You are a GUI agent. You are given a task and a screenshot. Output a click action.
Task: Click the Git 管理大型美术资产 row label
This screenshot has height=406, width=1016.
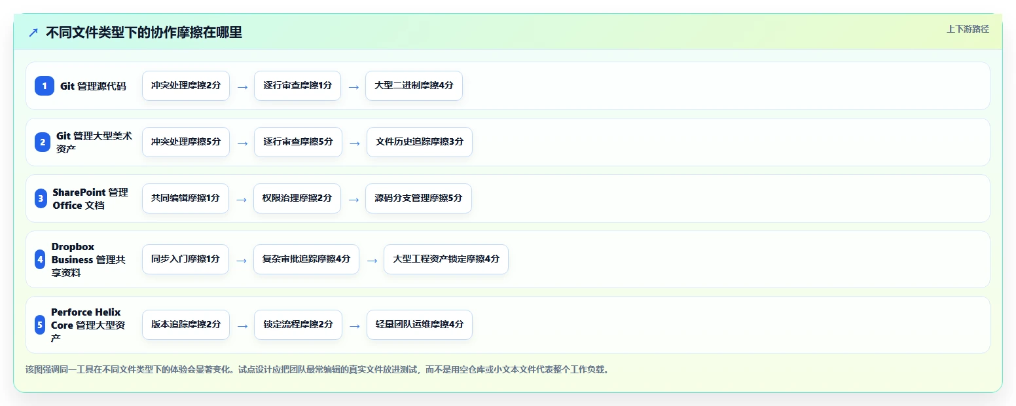click(x=94, y=142)
